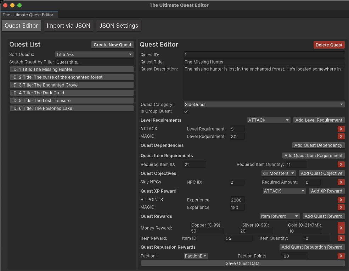Remove the Slay NPCs quest objective
The height and width of the screenshot is (271, 349).
pyautogui.click(x=341, y=182)
